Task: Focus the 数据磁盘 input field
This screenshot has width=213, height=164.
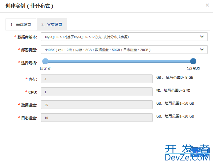Action: coord(97,105)
